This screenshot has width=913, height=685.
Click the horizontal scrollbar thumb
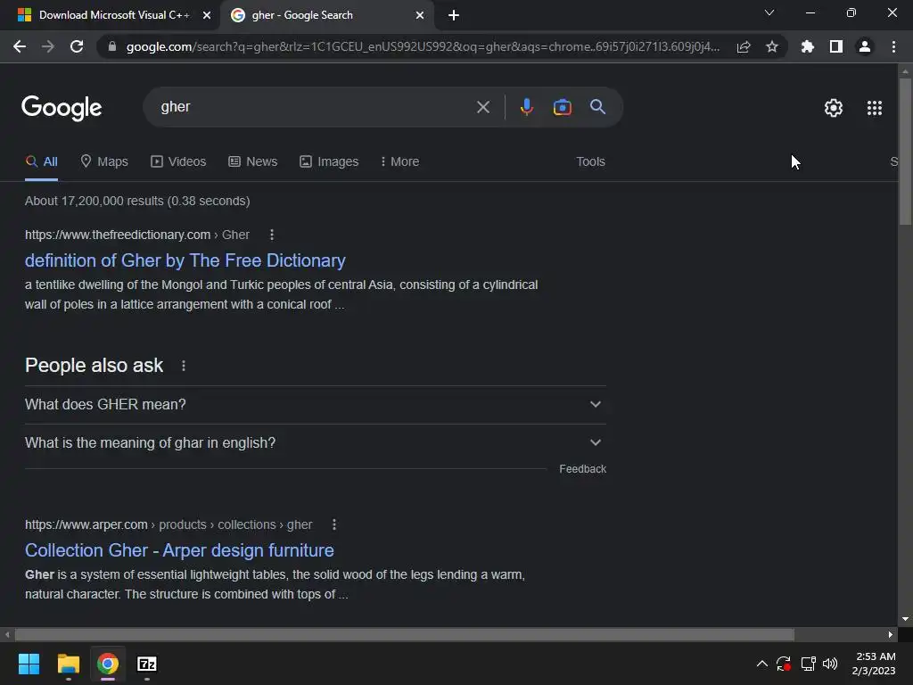pos(404,634)
